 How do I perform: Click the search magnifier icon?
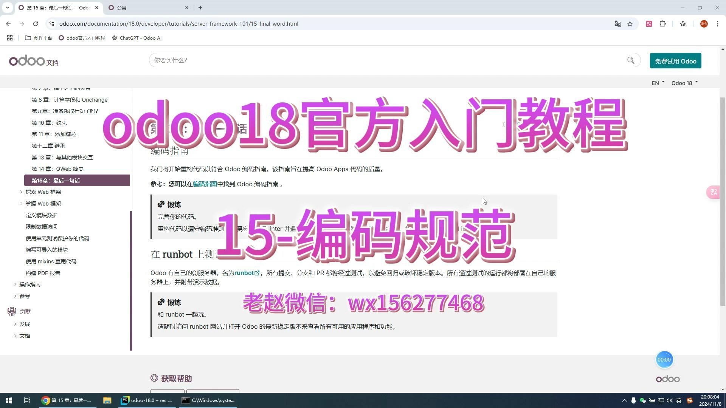[631, 60]
